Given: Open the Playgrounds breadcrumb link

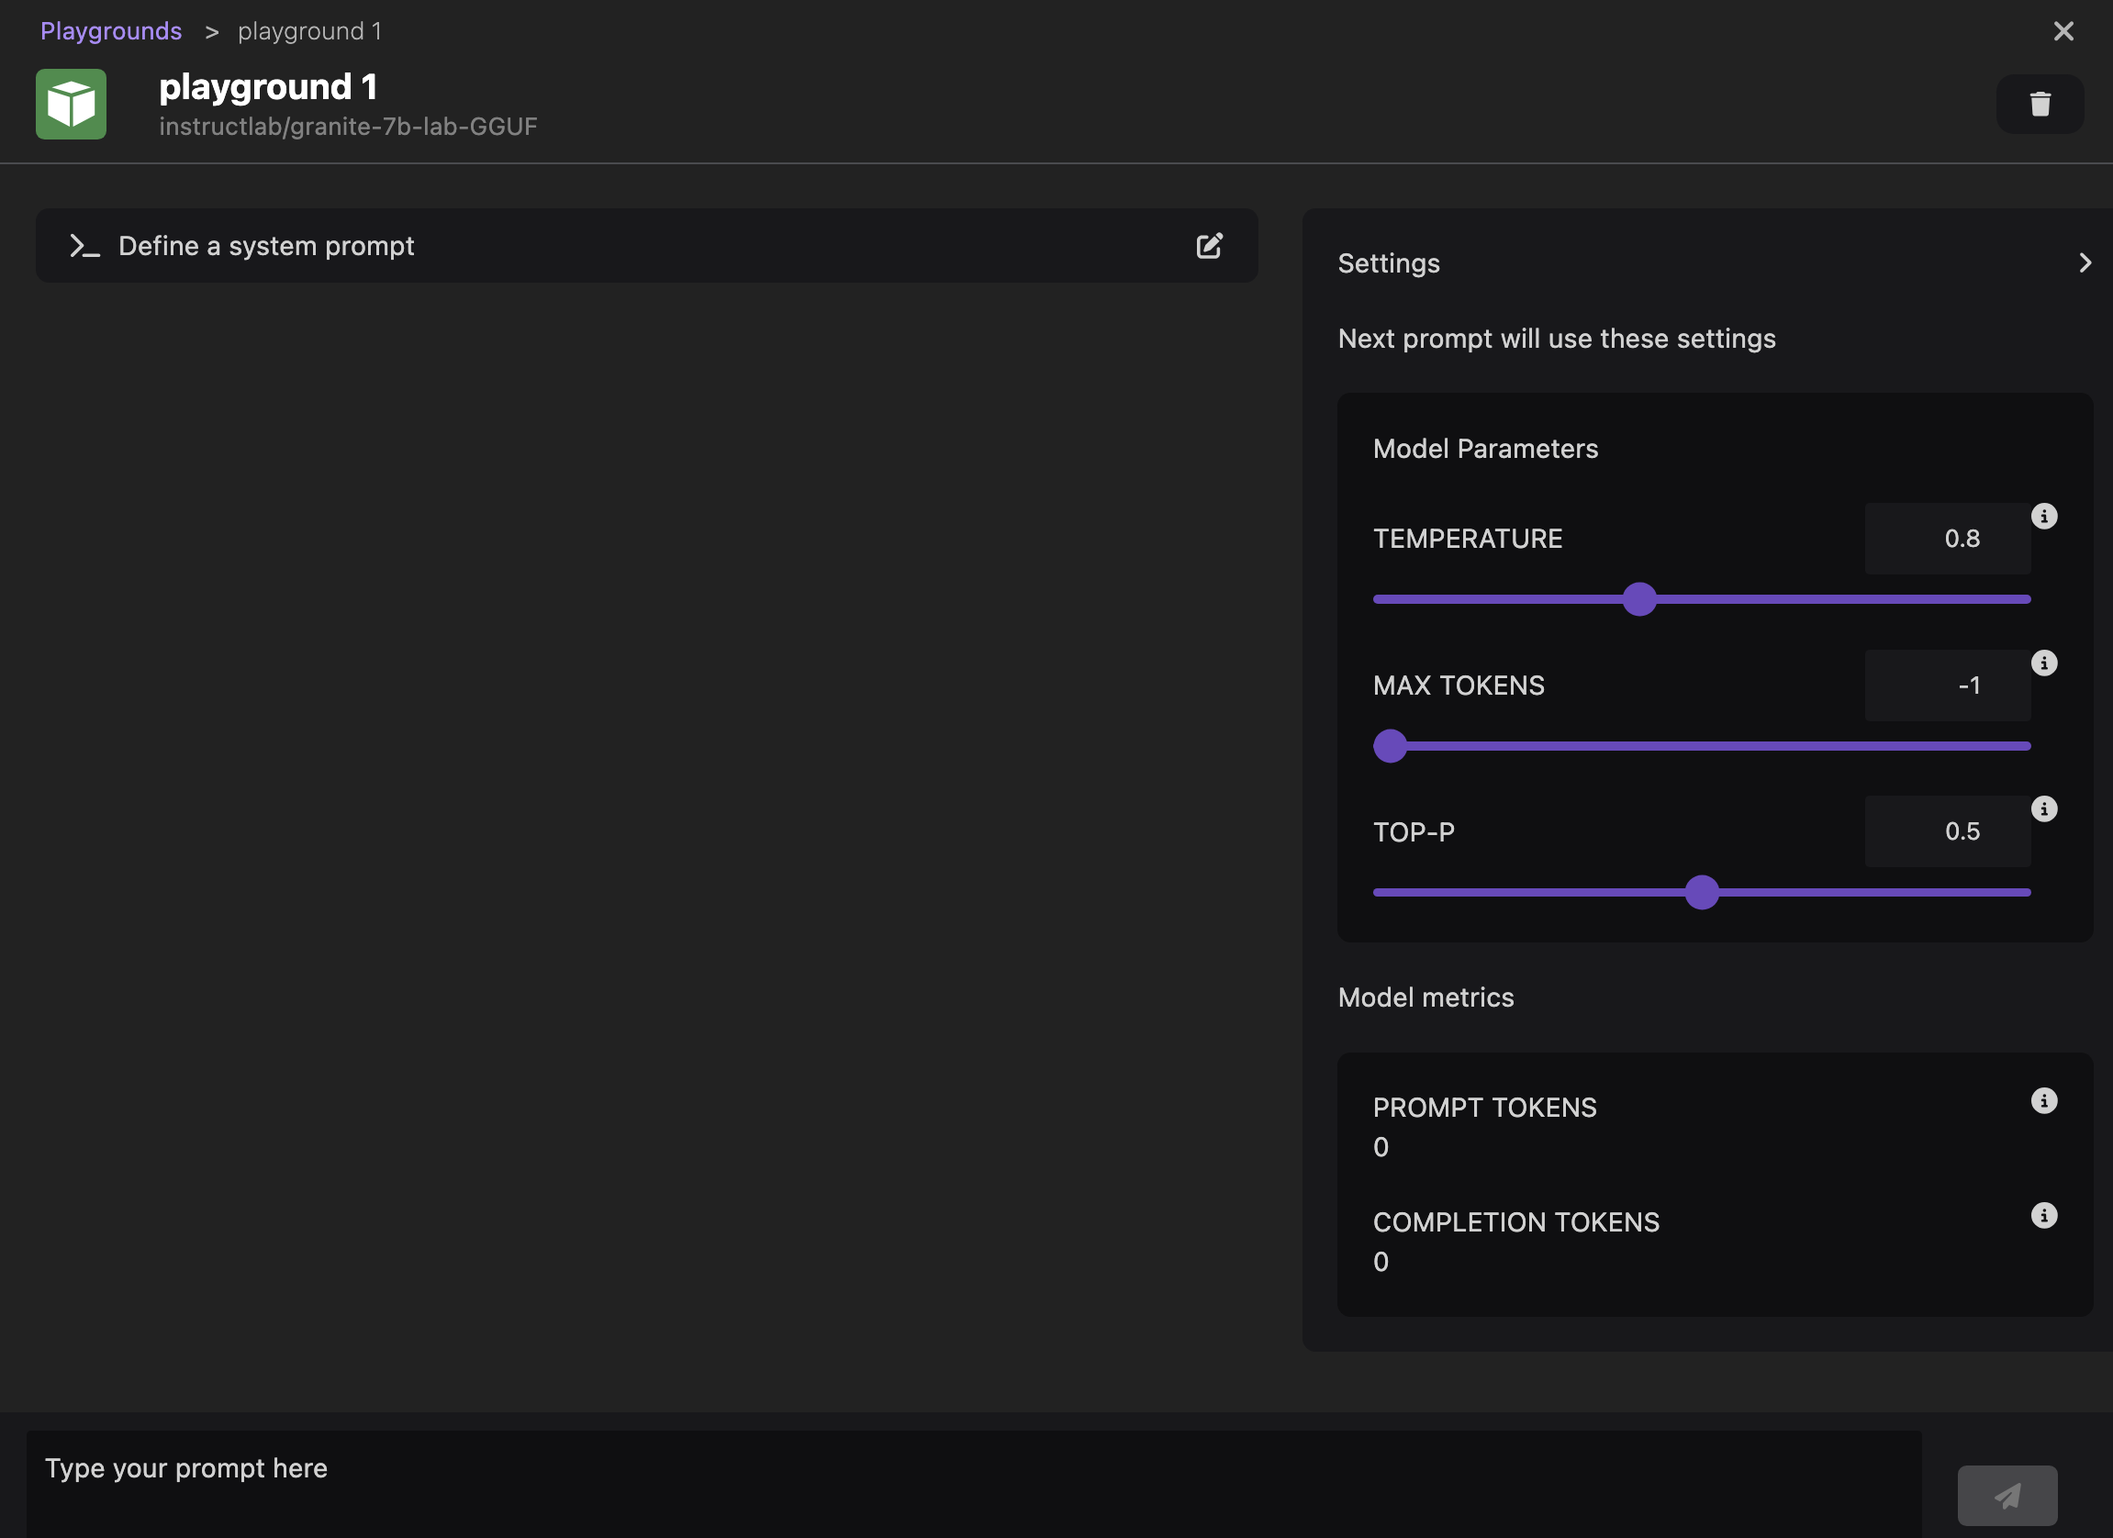Looking at the screenshot, I should click(111, 30).
